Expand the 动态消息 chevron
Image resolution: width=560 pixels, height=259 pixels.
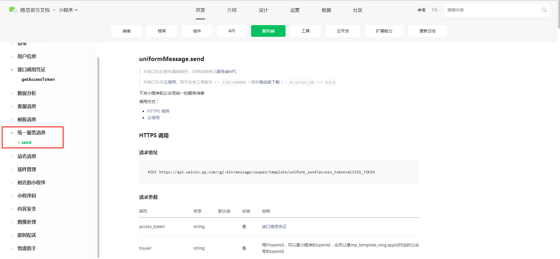tap(12, 157)
